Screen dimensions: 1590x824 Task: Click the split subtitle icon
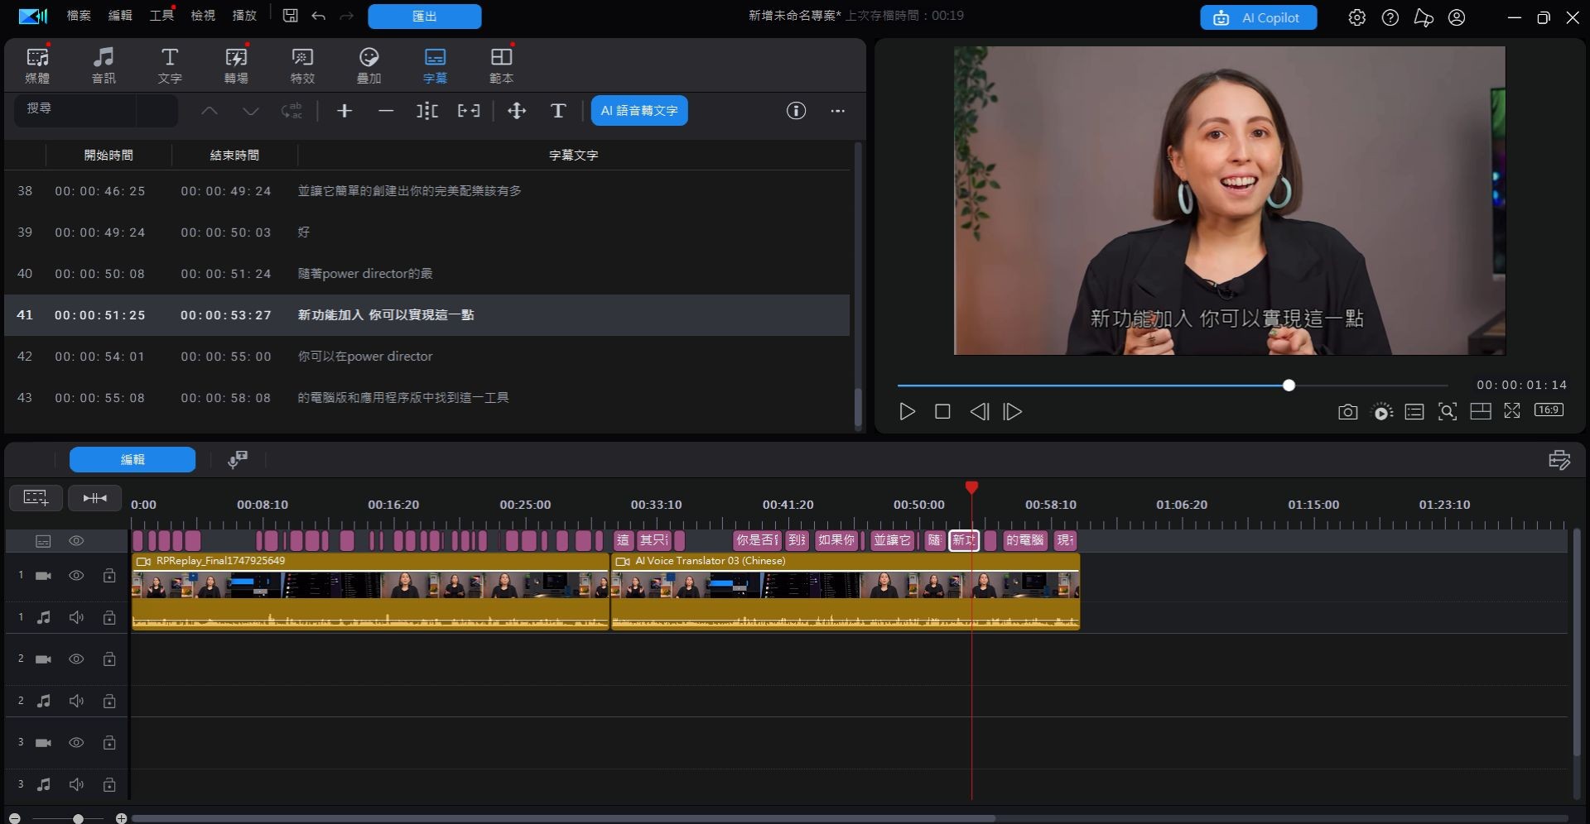[427, 111]
